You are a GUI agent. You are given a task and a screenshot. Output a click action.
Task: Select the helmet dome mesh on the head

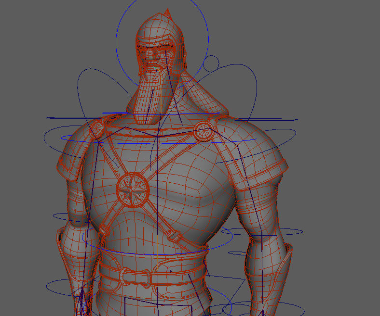[159, 31]
